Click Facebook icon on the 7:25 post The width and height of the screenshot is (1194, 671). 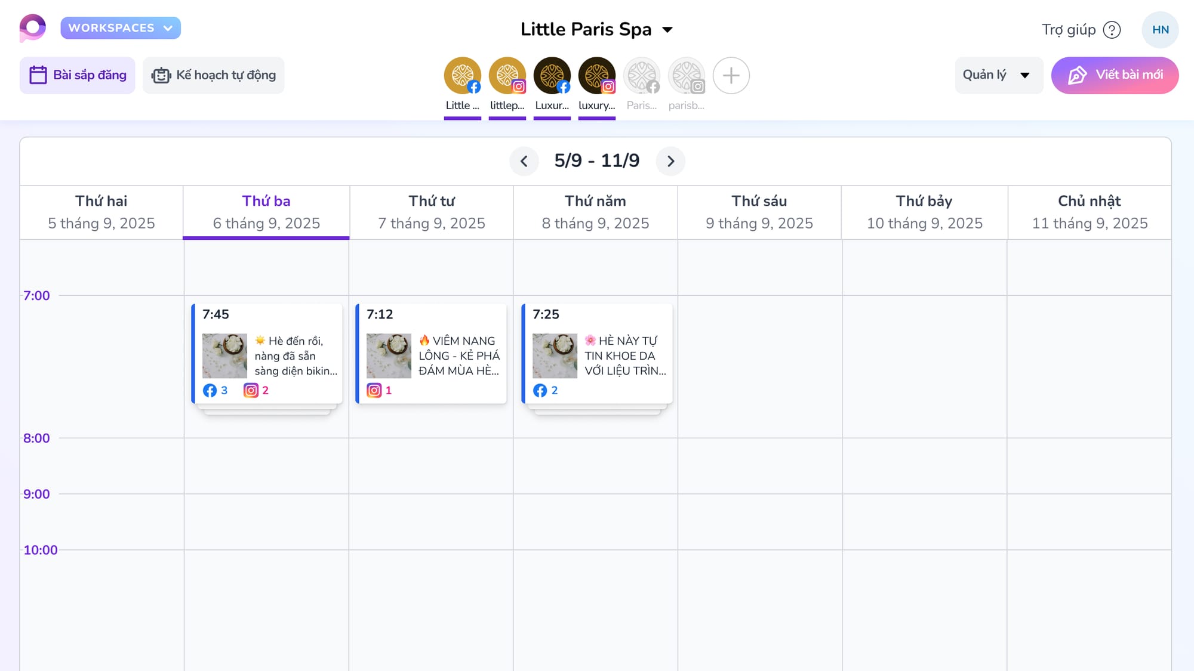coord(540,391)
